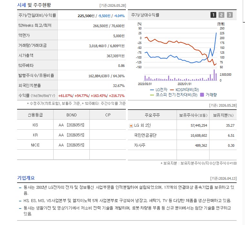245x225 pixels.
Task: Click the 주가/상대수익률 chart title
Action: [x=145, y=15]
